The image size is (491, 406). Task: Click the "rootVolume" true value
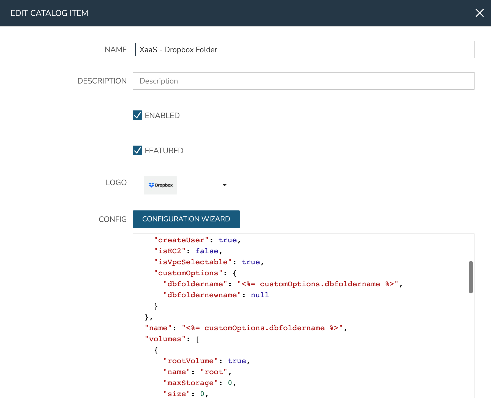coord(237,361)
